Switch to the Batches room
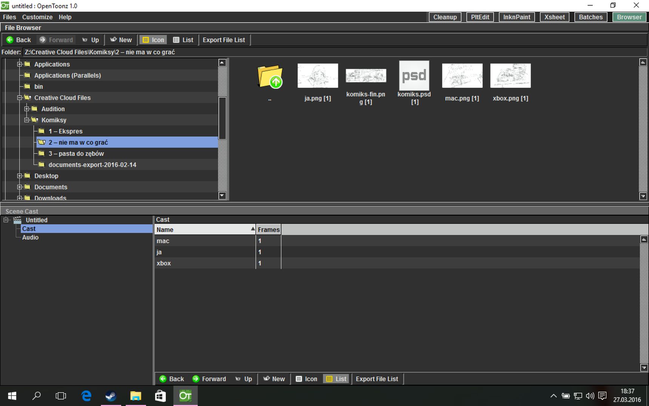 (x=591, y=17)
